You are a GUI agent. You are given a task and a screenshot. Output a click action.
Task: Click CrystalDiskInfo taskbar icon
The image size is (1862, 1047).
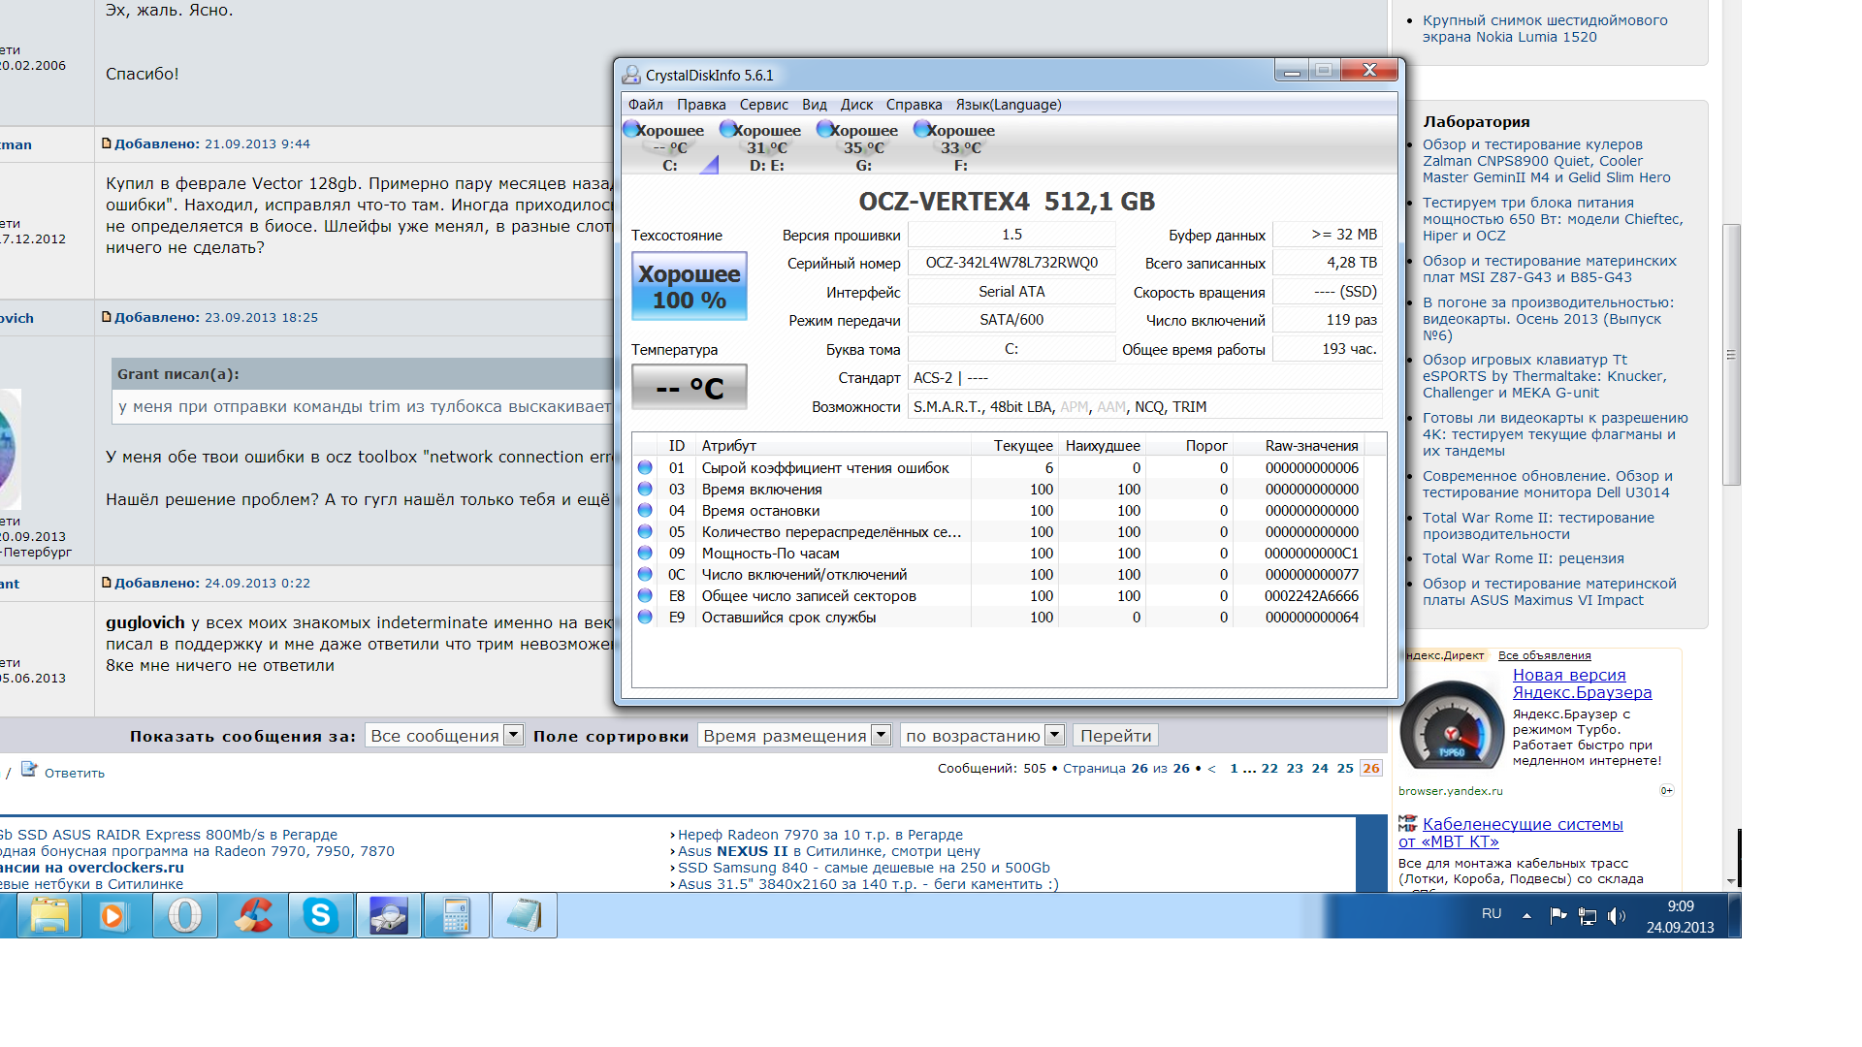click(x=388, y=915)
